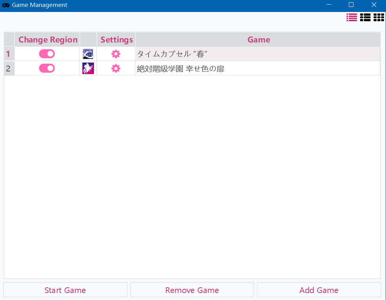386x300 pixels.
Task: Click the Add Game button
Action: (x=319, y=290)
